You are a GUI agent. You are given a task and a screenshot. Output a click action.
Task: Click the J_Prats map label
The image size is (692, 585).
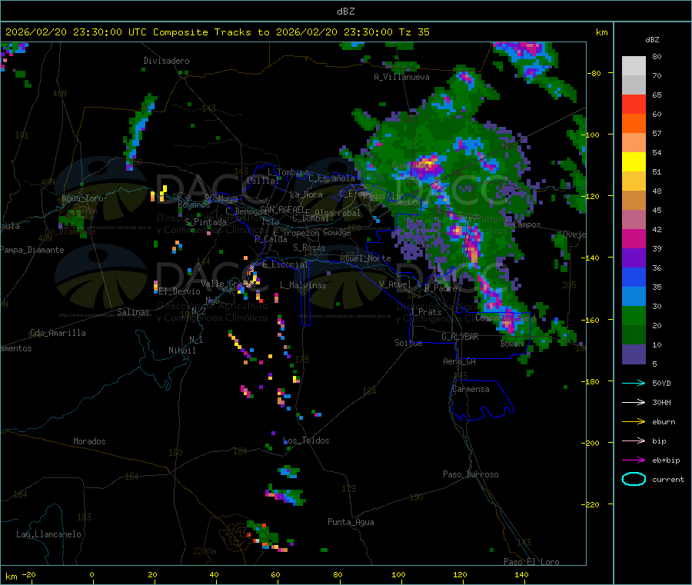[426, 312]
